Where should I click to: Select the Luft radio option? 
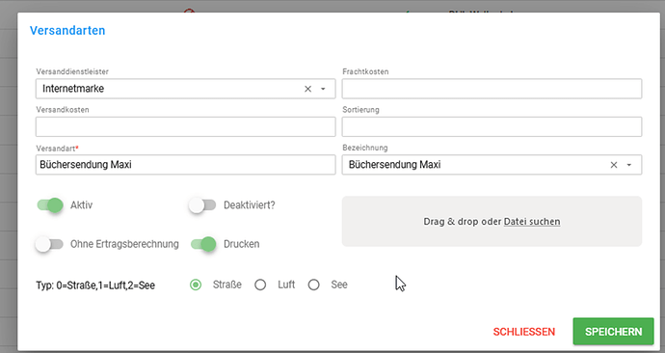[x=260, y=285]
